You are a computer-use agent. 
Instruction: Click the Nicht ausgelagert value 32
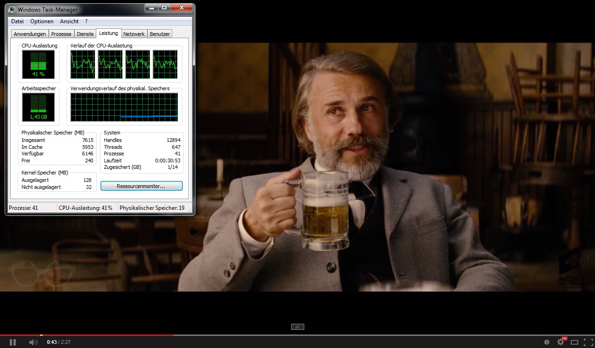click(88, 187)
